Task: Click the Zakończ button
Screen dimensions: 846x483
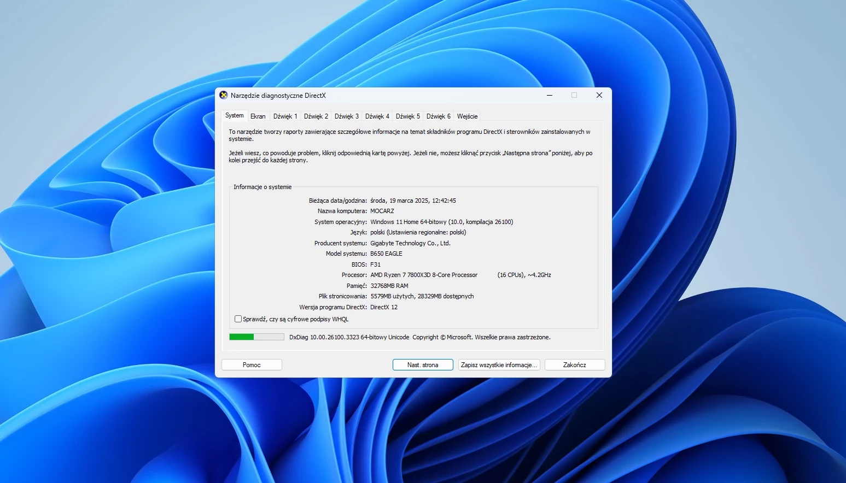Action: tap(575, 365)
